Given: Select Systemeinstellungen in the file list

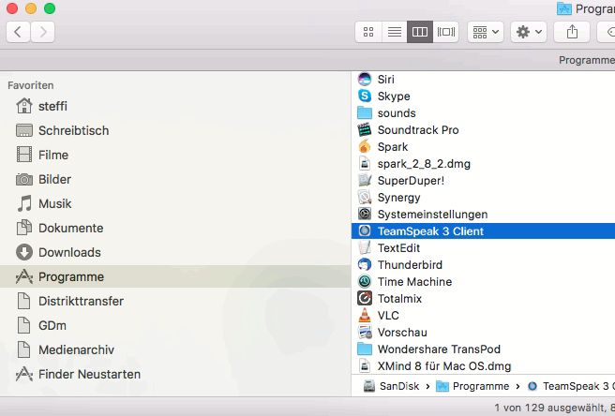Looking at the screenshot, I should (x=431, y=215).
